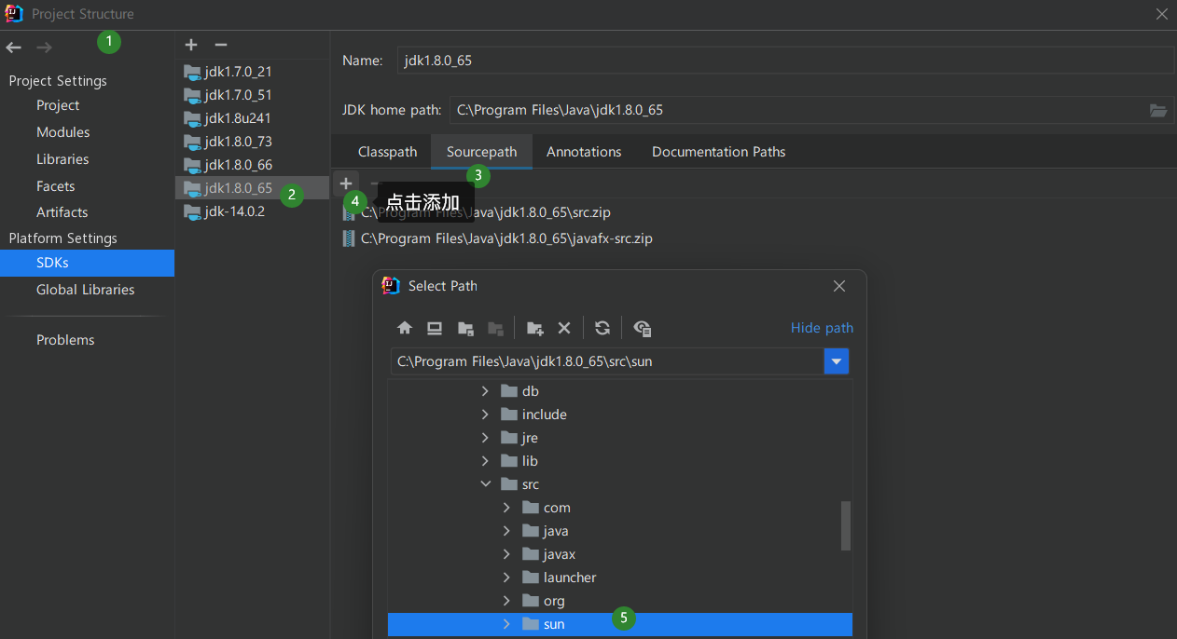The height and width of the screenshot is (639, 1177).
Task: Refresh the file tree
Action: click(602, 328)
